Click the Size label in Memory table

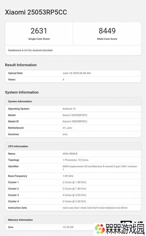10,227
